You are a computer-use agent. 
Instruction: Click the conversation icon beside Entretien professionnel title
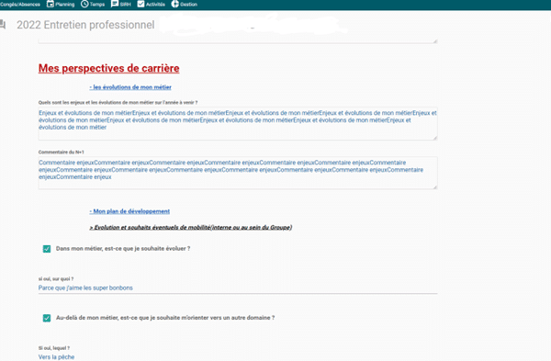3,25
